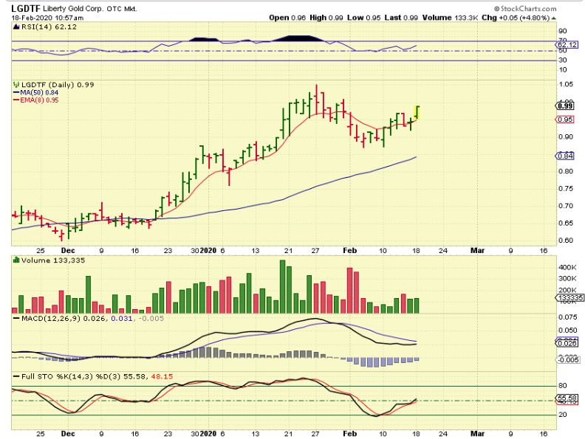Click the volume bars icon beside Volume 133,335
The width and height of the screenshot is (585, 439).
16,260
